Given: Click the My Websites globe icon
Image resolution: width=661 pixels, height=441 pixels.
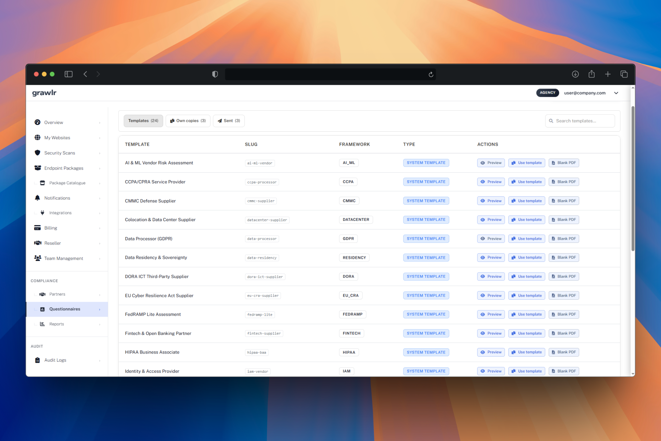Looking at the screenshot, I should tap(38, 137).
